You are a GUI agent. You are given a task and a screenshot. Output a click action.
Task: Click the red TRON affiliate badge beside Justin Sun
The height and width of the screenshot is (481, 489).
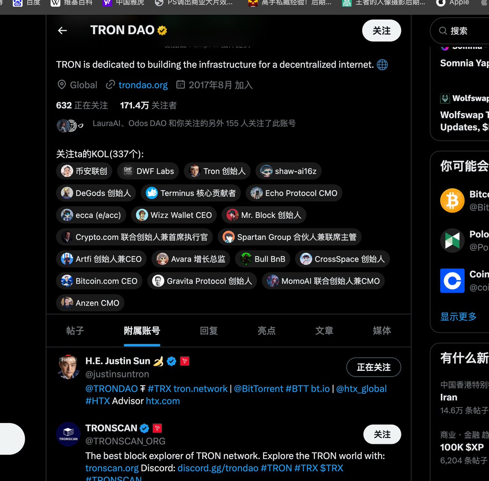point(185,361)
